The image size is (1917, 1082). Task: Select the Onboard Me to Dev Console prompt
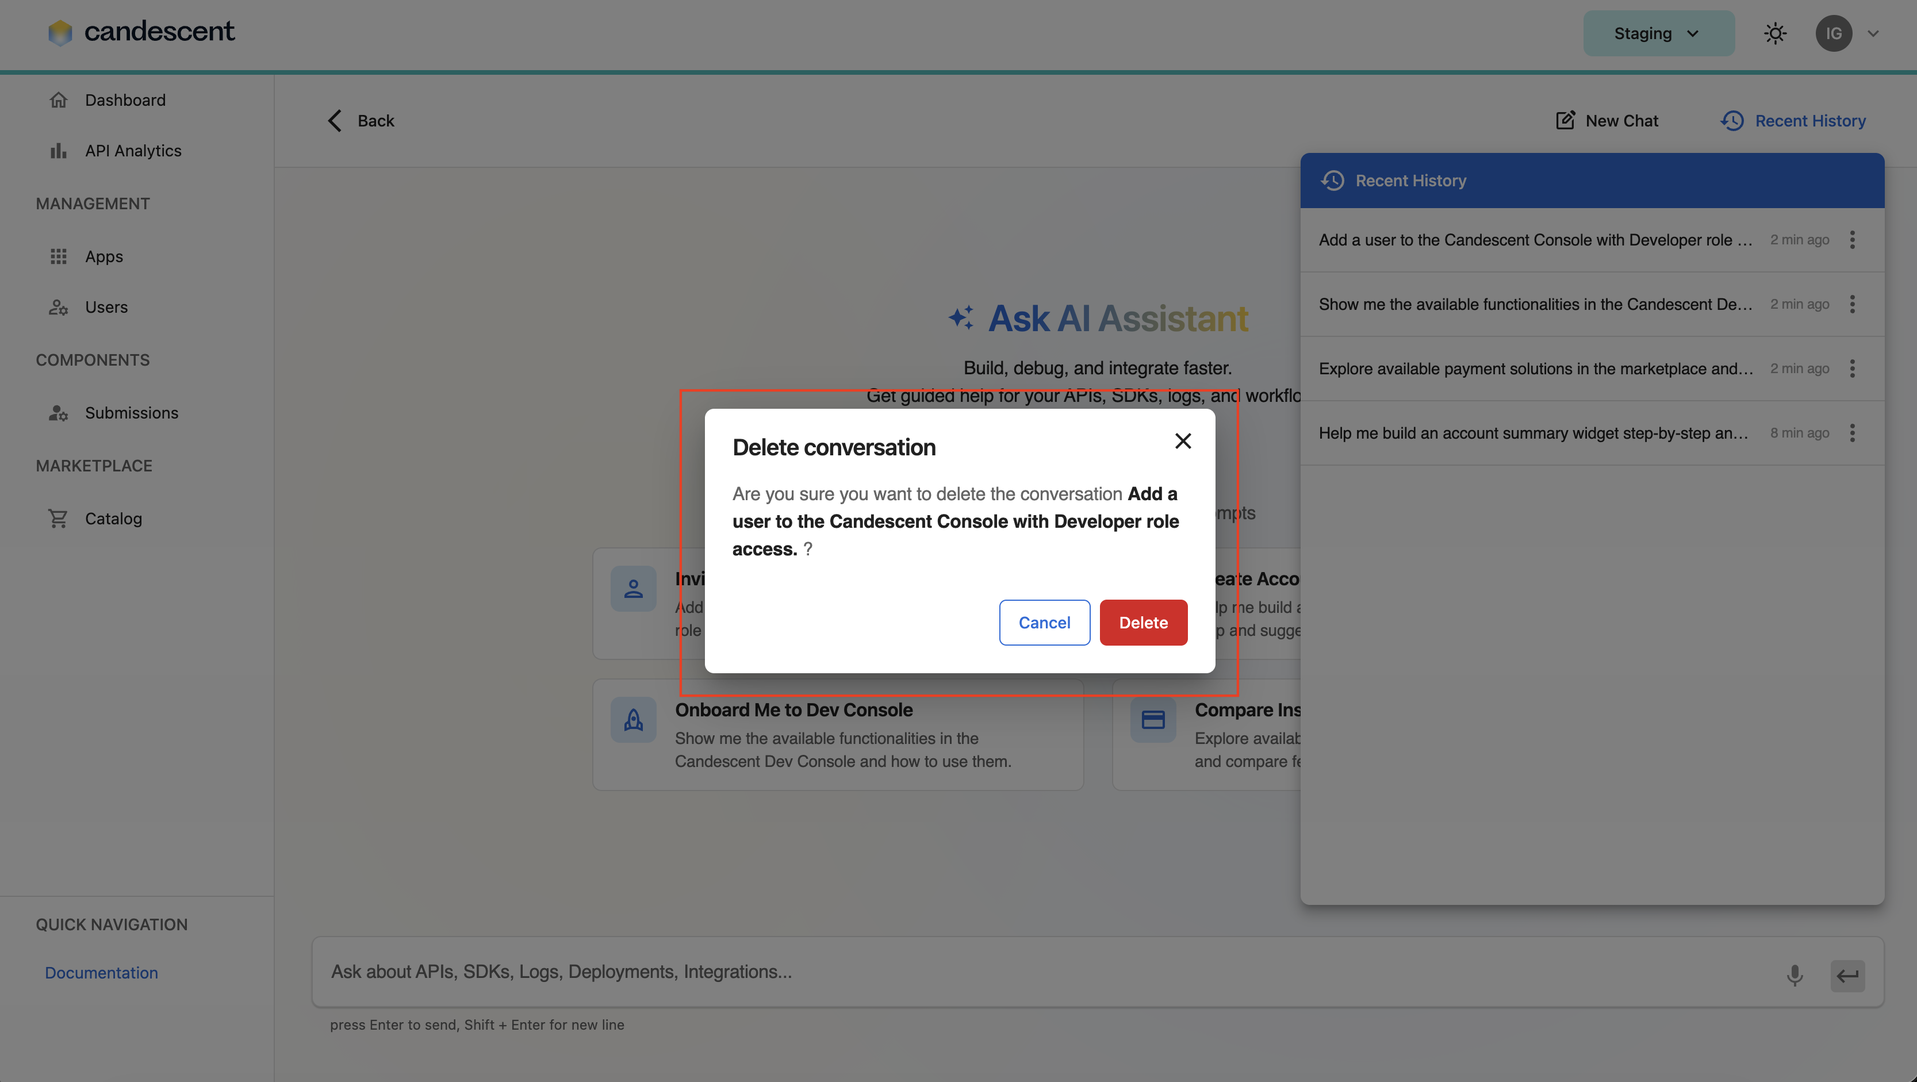(x=838, y=735)
